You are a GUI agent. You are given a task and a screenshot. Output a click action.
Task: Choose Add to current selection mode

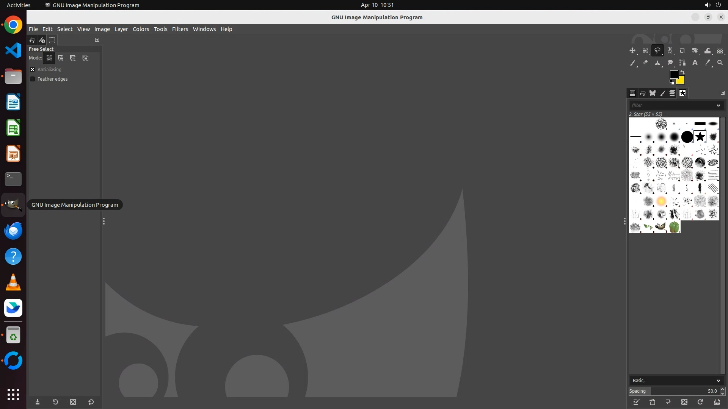(x=61, y=58)
